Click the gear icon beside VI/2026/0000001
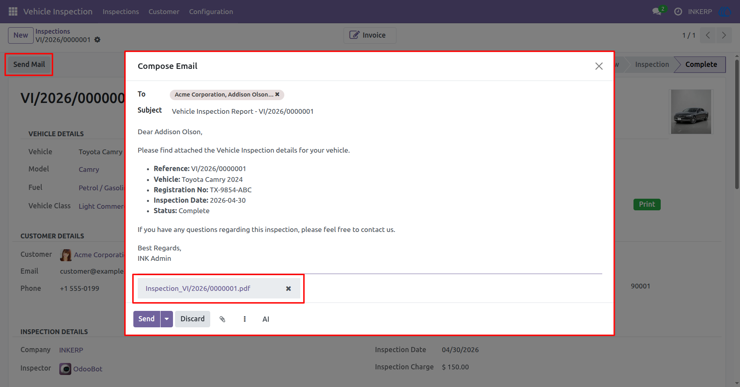The height and width of the screenshot is (387, 740). click(x=97, y=40)
